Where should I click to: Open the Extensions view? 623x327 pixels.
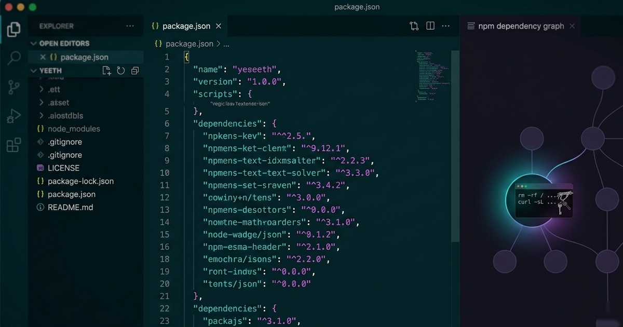tap(14, 145)
